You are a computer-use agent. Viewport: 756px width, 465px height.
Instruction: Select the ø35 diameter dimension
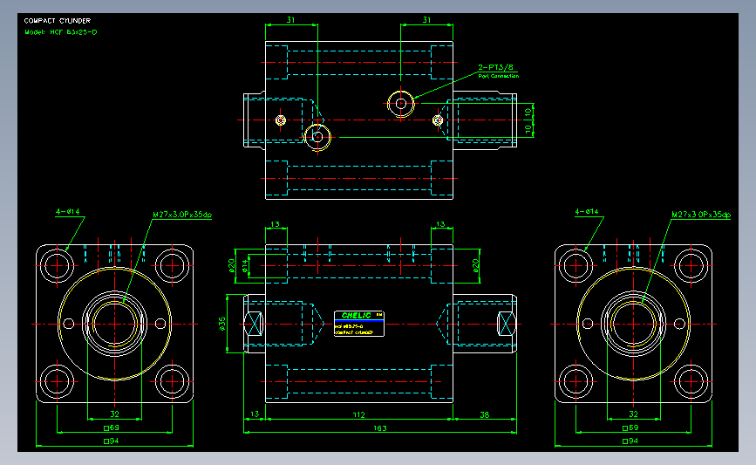coord(221,323)
